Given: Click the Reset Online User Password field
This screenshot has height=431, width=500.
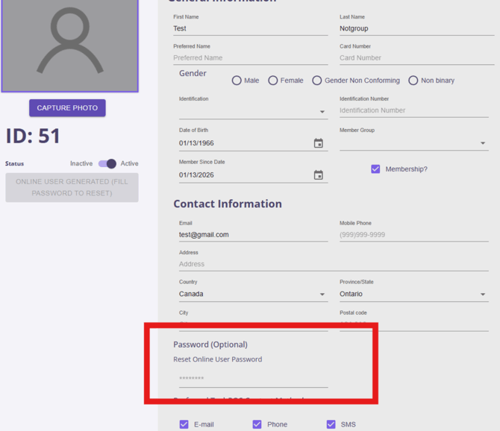Looking at the screenshot, I should tap(251, 378).
